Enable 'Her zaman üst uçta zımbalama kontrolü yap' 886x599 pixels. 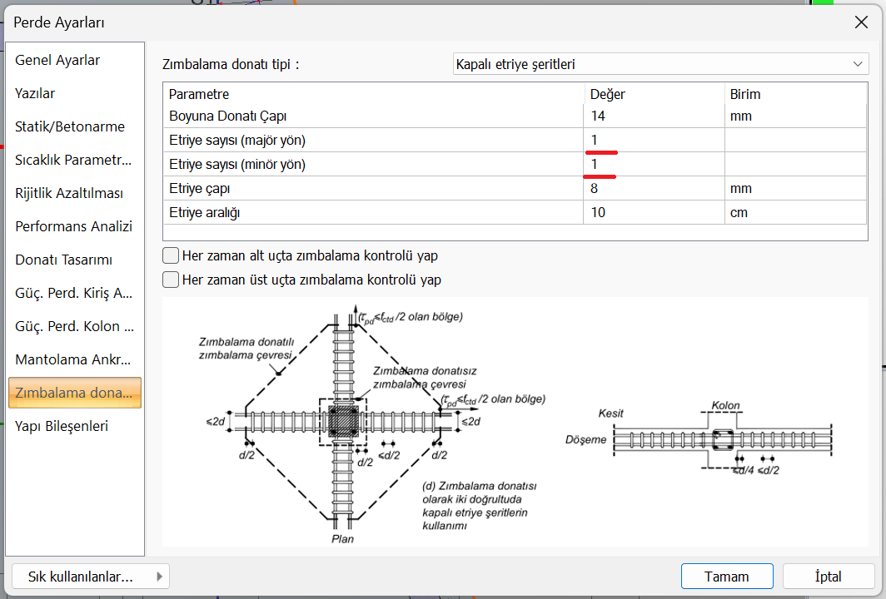[171, 280]
